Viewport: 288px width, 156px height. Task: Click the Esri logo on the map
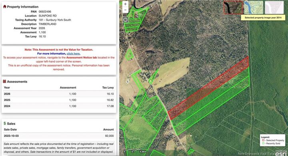click(280, 154)
